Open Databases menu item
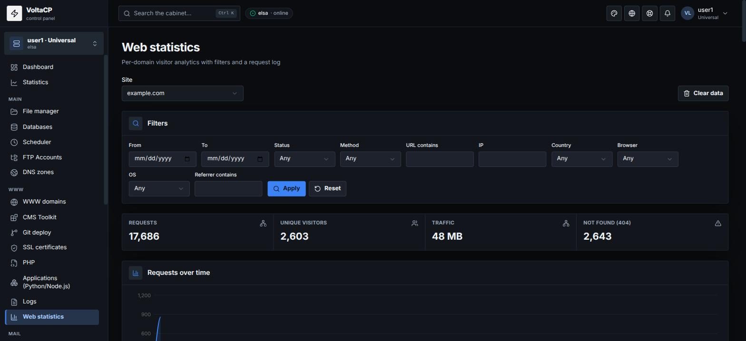Image resolution: width=746 pixels, height=341 pixels. pyautogui.click(x=52, y=127)
